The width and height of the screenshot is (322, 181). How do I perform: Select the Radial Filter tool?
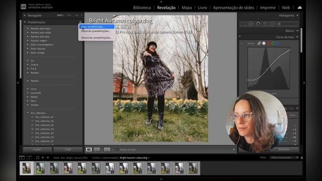(x=272, y=24)
